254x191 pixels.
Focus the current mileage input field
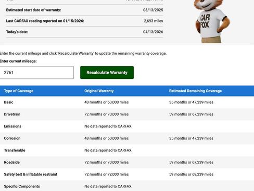pos(36,73)
